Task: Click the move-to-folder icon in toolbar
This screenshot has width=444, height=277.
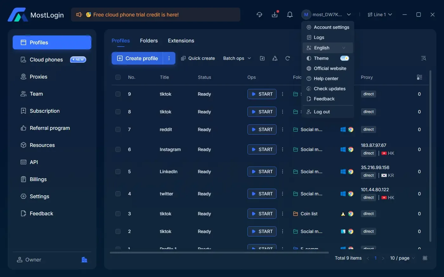Action: coord(262,58)
